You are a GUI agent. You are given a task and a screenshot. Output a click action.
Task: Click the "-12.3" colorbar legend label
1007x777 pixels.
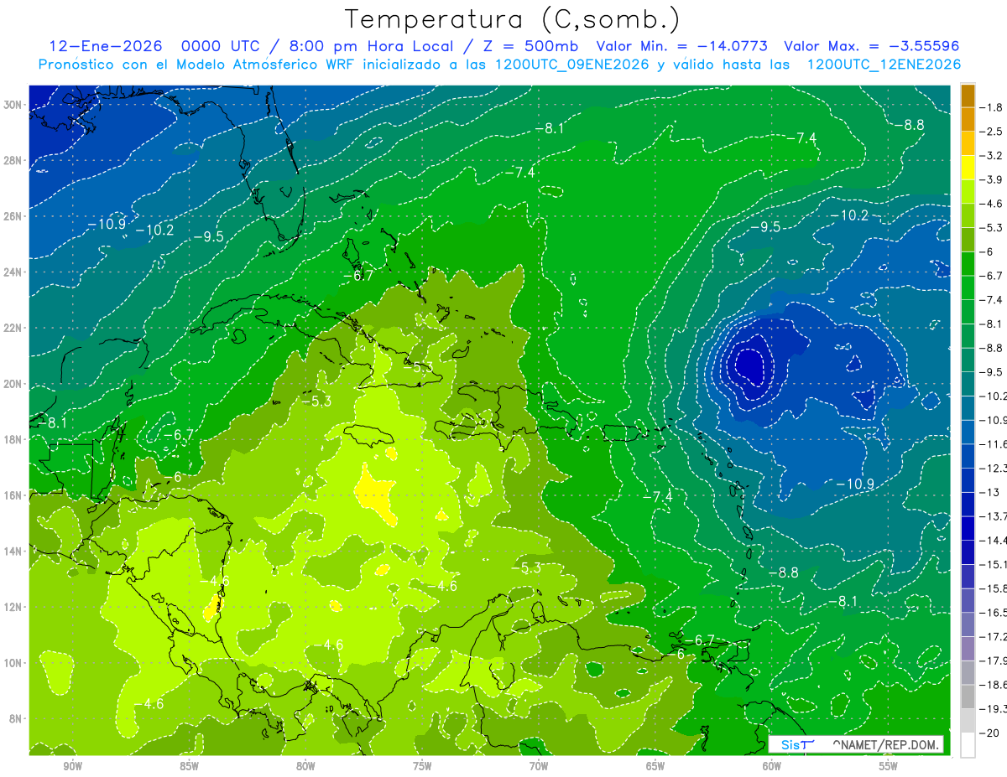pyautogui.click(x=992, y=468)
